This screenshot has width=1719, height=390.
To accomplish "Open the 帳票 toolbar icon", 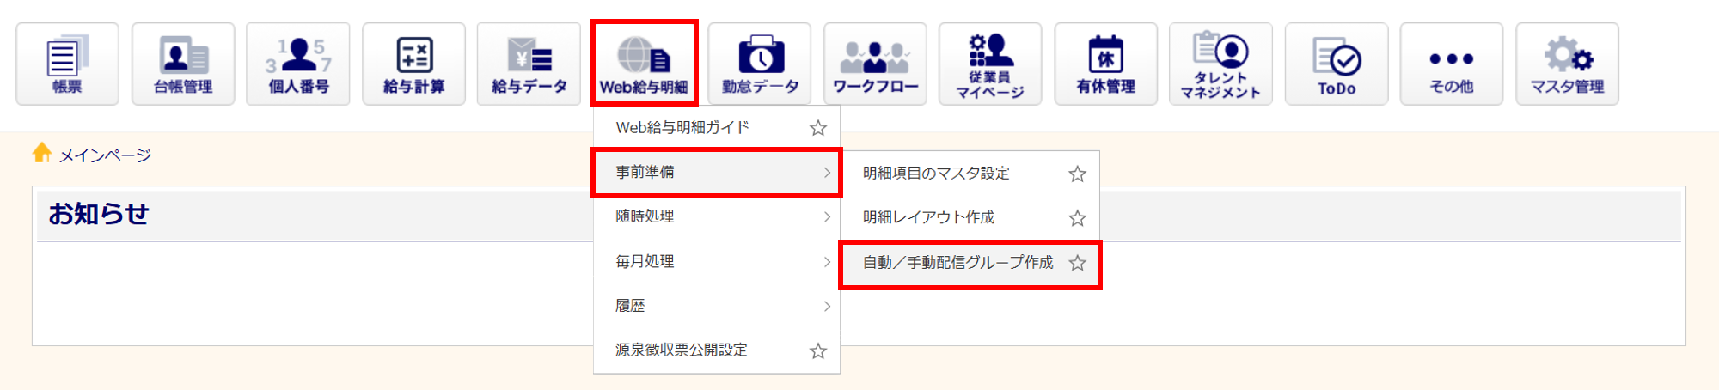I will [67, 64].
